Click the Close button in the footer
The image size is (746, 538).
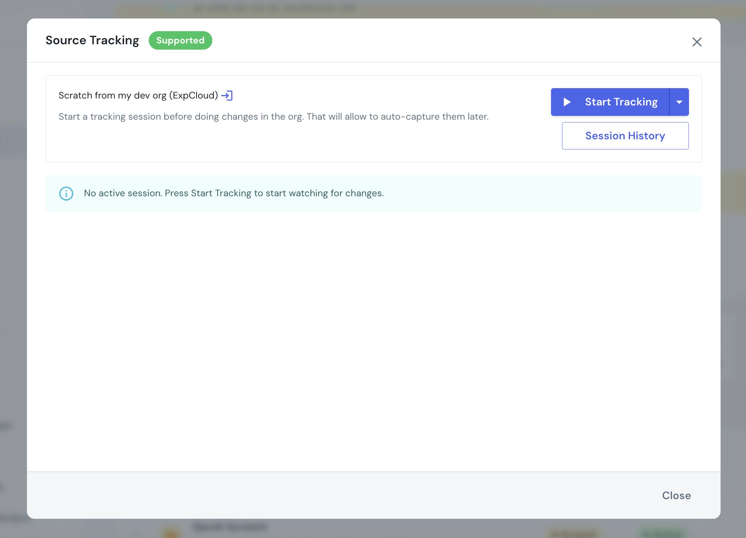point(676,495)
